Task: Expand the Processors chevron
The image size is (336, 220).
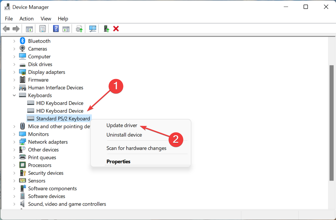Action: click(14, 165)
